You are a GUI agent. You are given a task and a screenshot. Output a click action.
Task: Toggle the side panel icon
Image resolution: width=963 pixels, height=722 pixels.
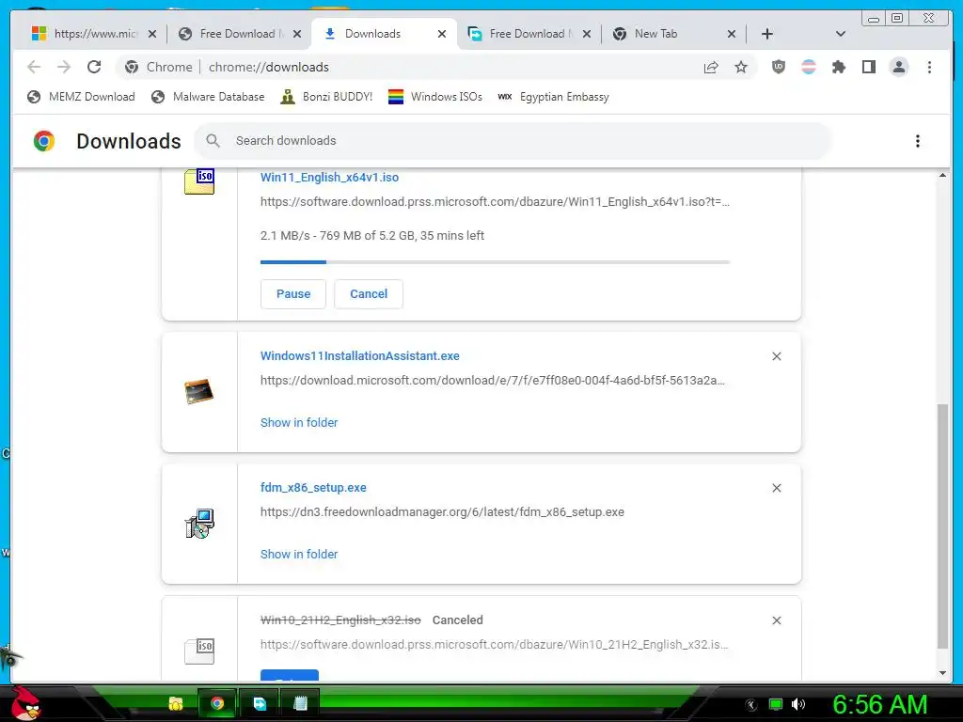[x=868, y=67]
